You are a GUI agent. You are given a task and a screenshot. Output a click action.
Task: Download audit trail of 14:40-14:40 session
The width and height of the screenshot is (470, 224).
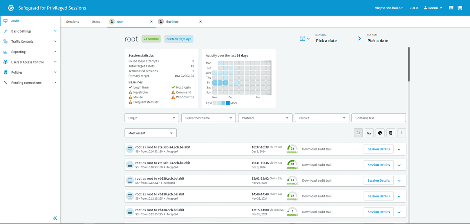[317, 196]
